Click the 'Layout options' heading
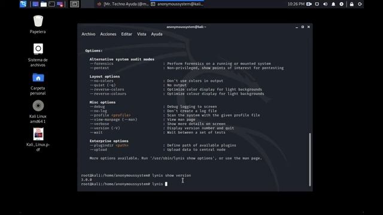 [x=105, y=76]
